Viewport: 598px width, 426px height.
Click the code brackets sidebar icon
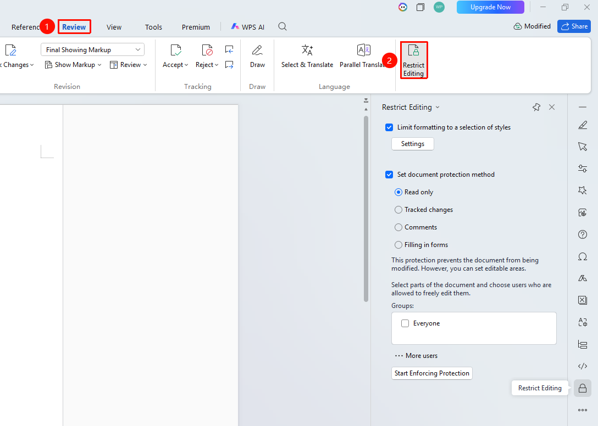pos(583,366)
